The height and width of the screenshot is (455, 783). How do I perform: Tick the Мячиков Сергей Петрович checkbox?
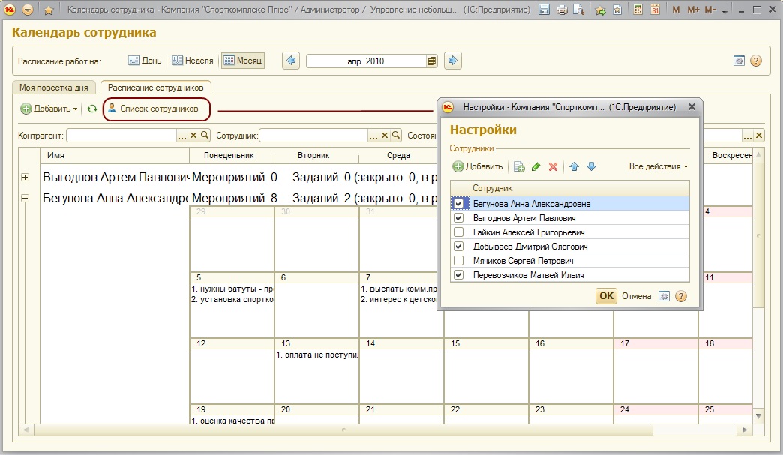point(458,260)
